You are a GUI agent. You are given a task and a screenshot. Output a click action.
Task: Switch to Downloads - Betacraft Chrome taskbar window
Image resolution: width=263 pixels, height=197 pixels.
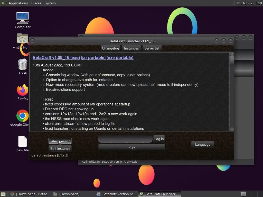click(30, 194)
